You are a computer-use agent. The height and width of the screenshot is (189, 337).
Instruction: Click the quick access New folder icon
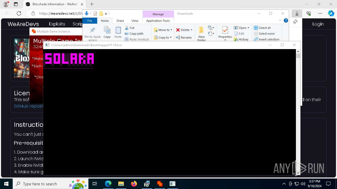tap(101, 14)
